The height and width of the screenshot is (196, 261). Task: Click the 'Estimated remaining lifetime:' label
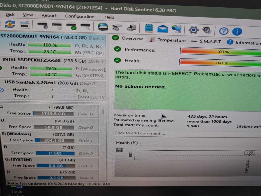click(x=144, y=120)
